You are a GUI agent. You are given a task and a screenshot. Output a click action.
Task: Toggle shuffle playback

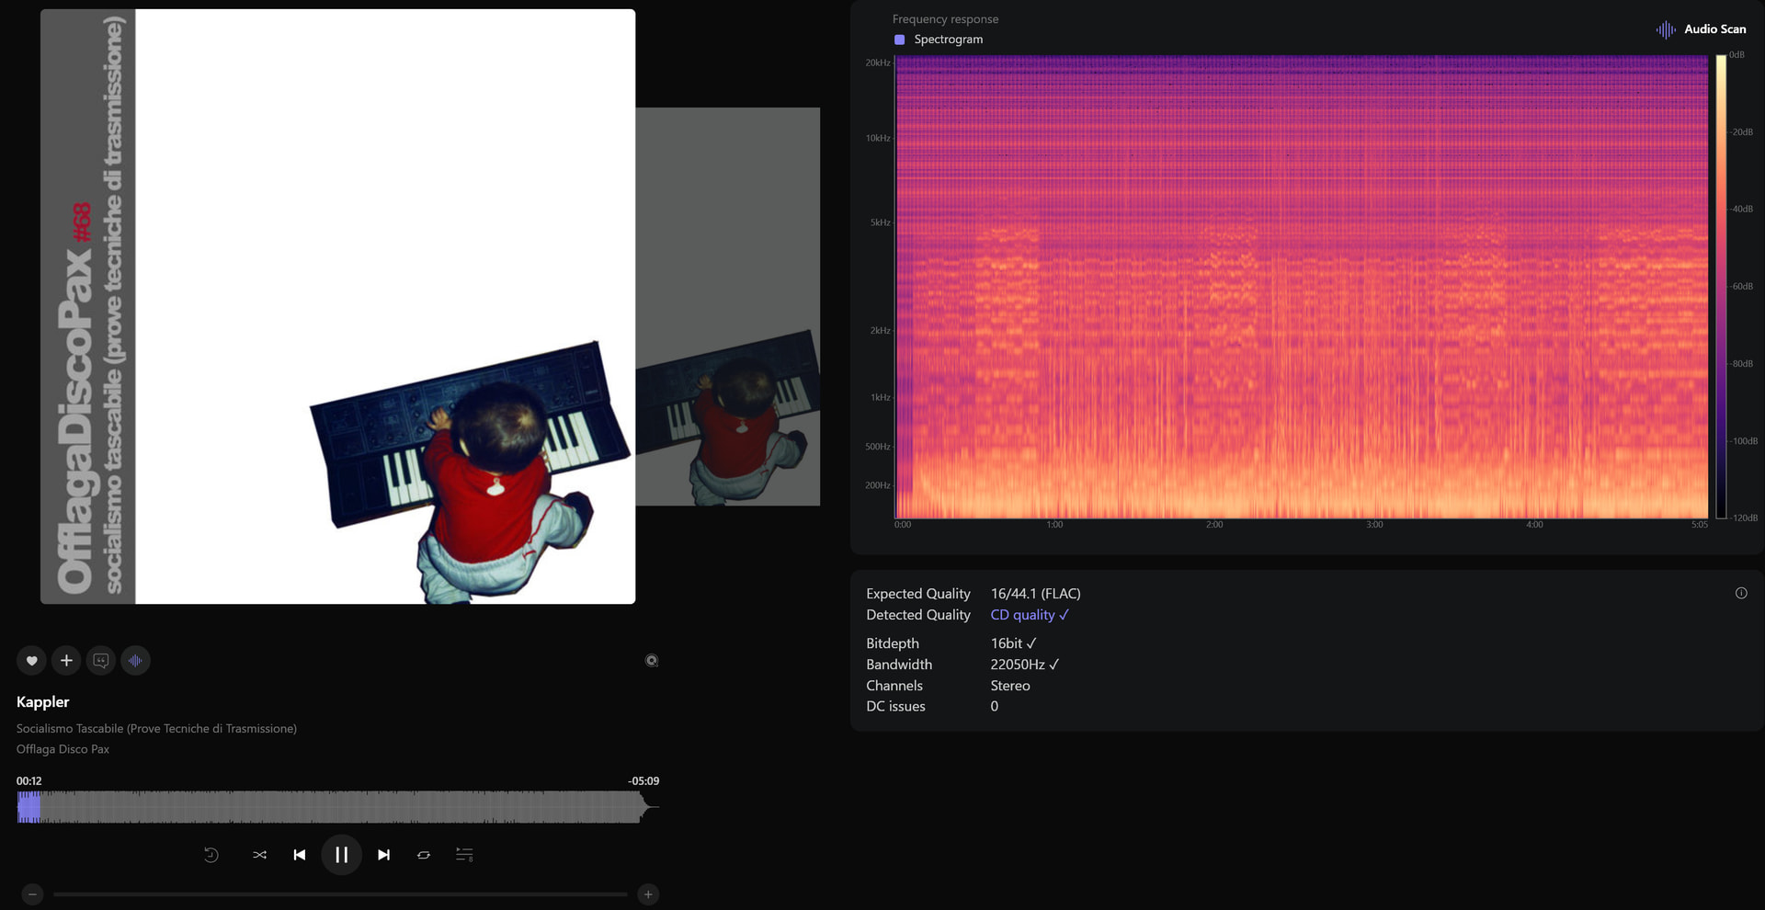pos(259,855)
